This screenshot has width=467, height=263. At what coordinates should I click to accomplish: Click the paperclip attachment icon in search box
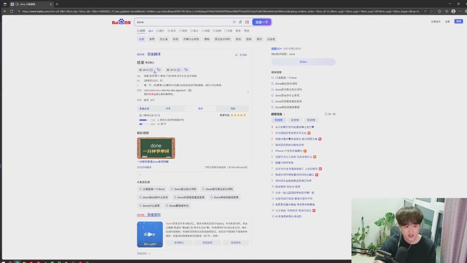(x=241, y=22)
